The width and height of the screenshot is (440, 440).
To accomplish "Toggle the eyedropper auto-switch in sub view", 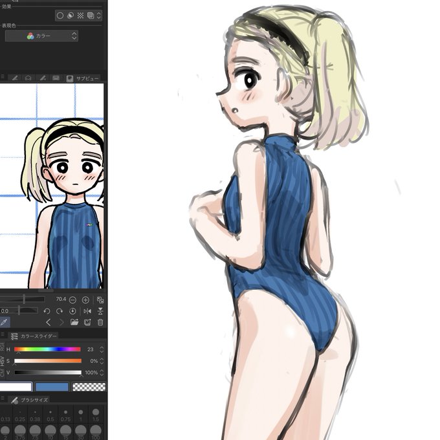I will [5, 322].
